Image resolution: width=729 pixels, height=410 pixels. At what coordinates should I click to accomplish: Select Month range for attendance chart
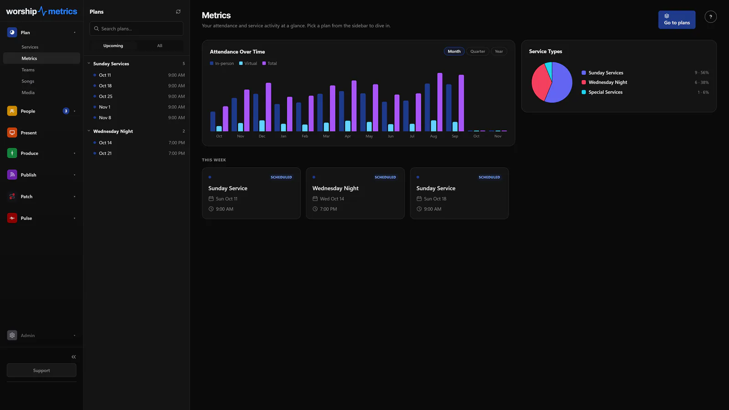point(454,51)
